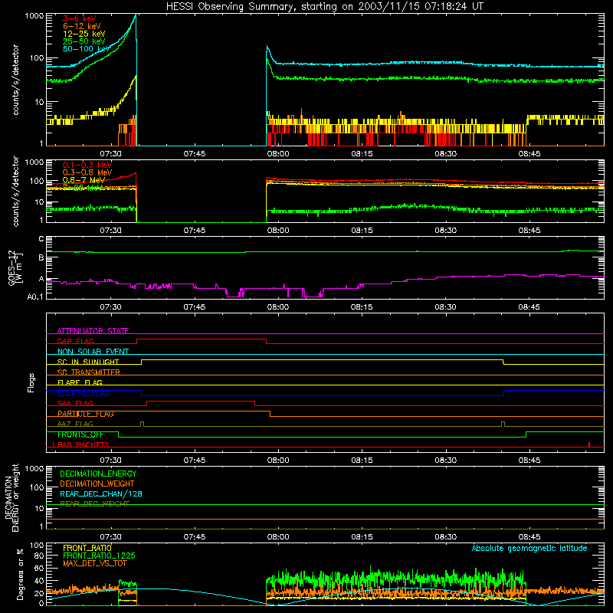The width and height of the screenshot is (613, 613).
Task: Click the "12-25 keV" legend entry
Action: 84,34
